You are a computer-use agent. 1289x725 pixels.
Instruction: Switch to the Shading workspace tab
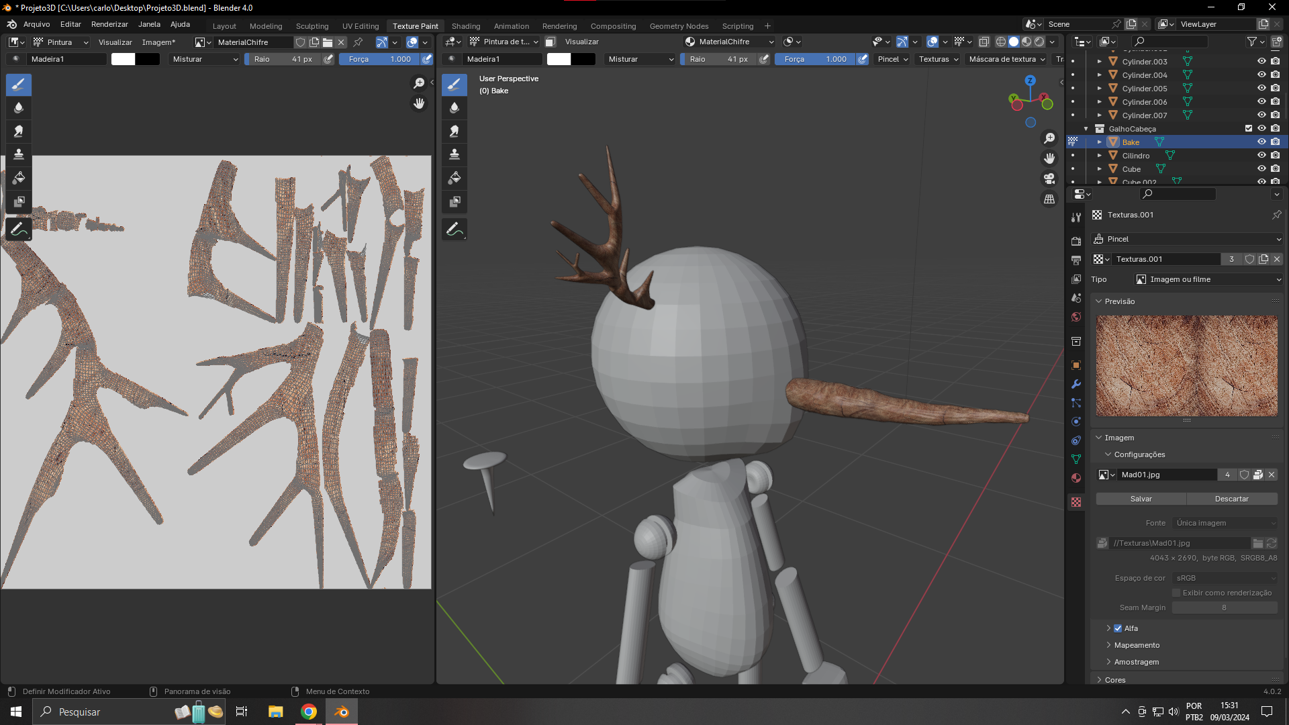click(465, 26)
